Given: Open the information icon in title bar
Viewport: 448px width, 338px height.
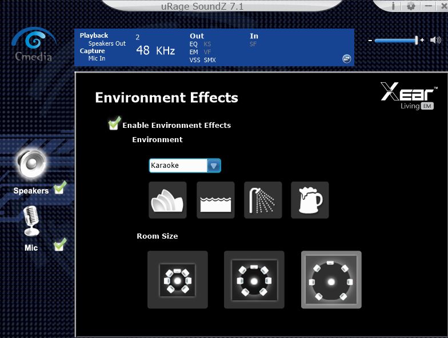Looking at the screenshot, I should 393,6.
